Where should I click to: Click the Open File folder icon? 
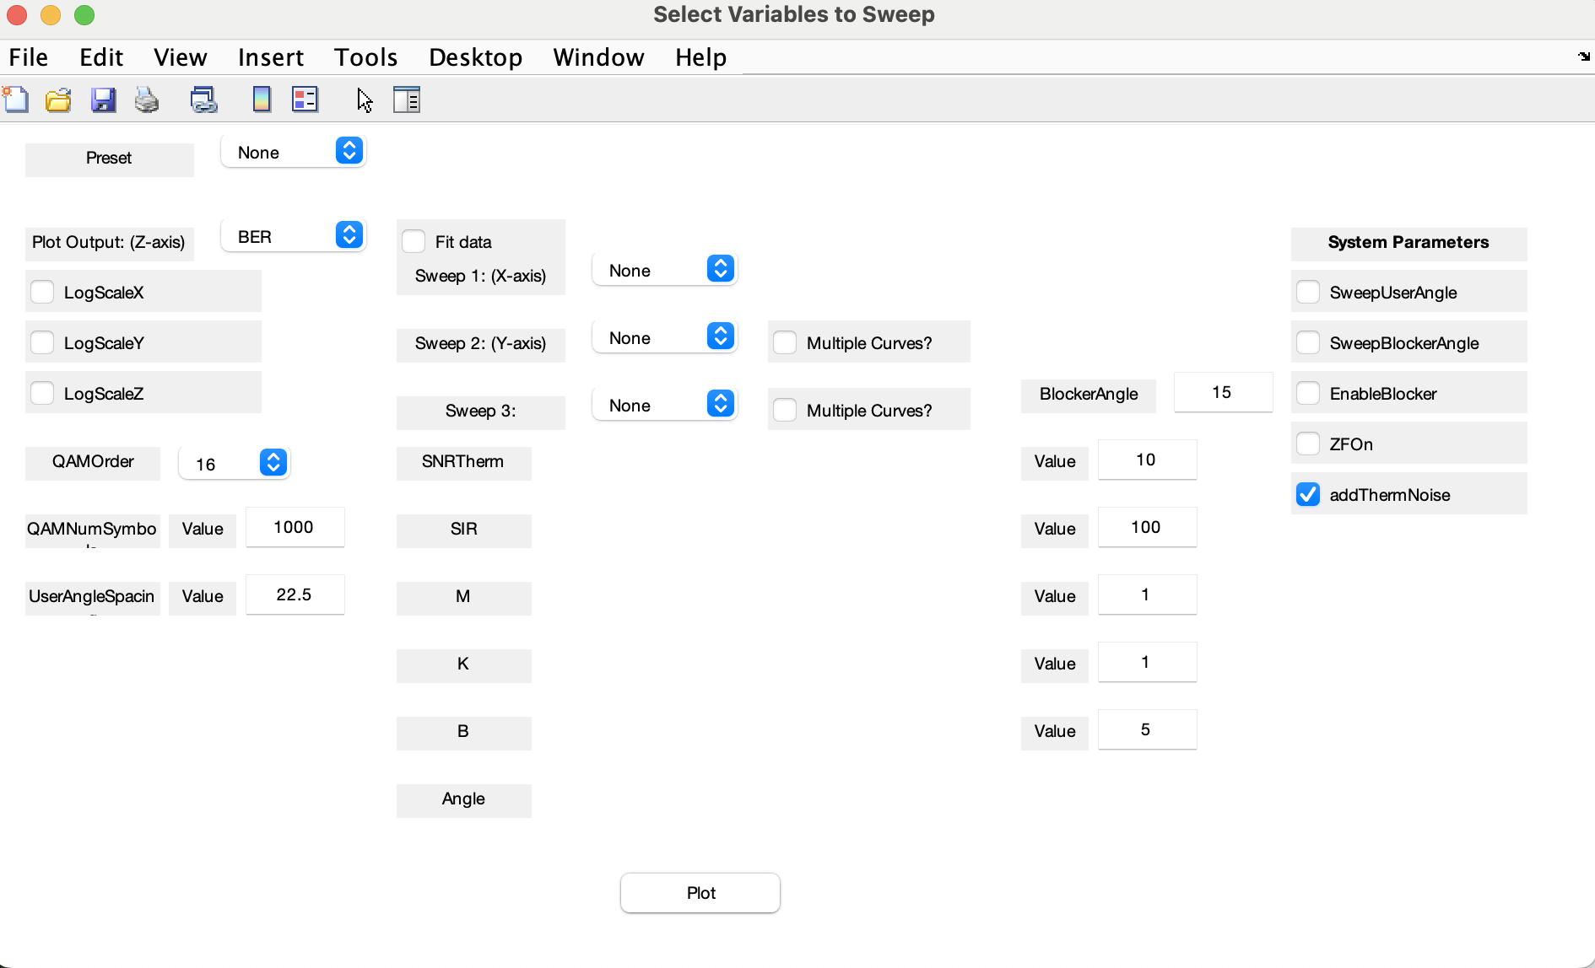58,100
